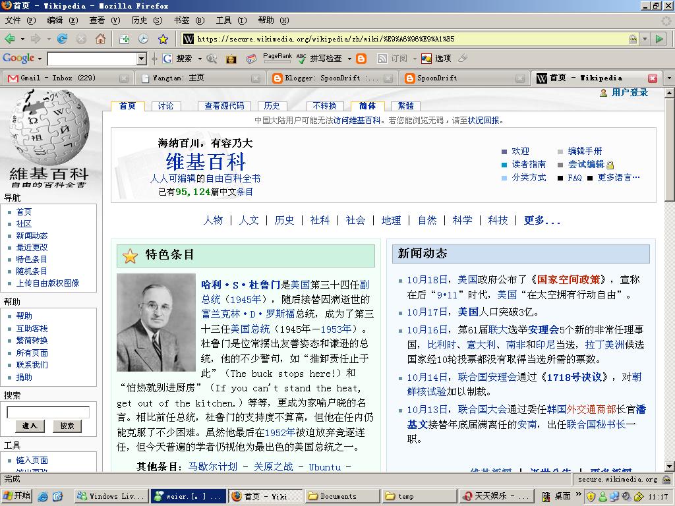Click the 随机条目 sidebar link
The width and height of the screenshot is (675, 506).
pos(32,271)
